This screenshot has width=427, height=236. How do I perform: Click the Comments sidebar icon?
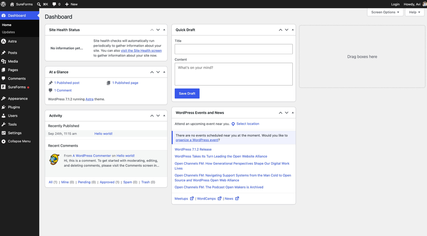[x=3, y=78]
